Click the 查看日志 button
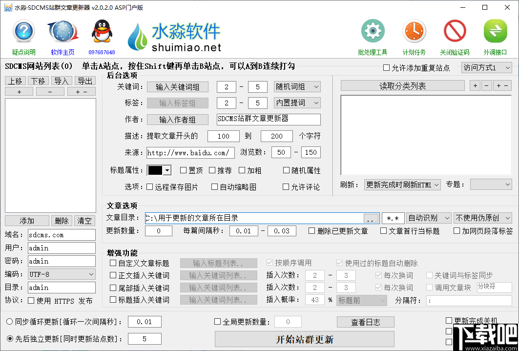Screen dimensions: 519x351 pyautogui.click(x=365, y=322)
